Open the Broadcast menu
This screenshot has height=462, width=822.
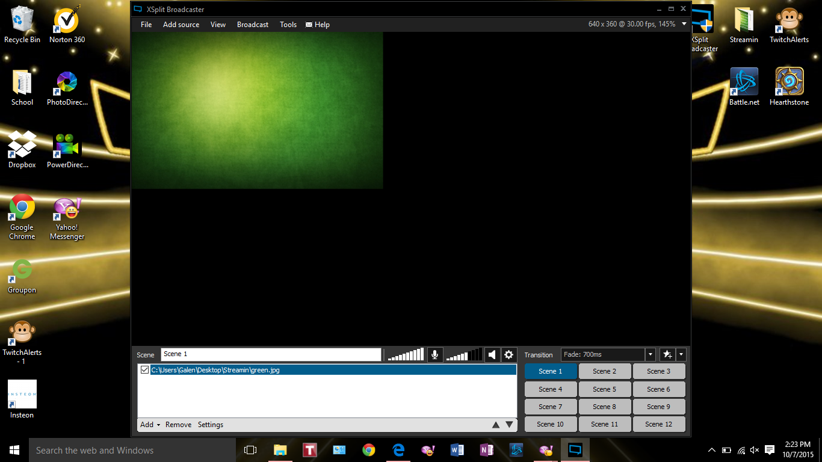pos(252,25)
